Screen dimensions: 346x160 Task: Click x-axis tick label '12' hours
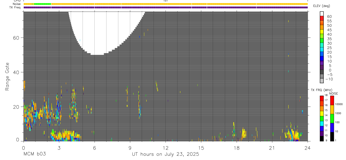click(x=165, y=148)
